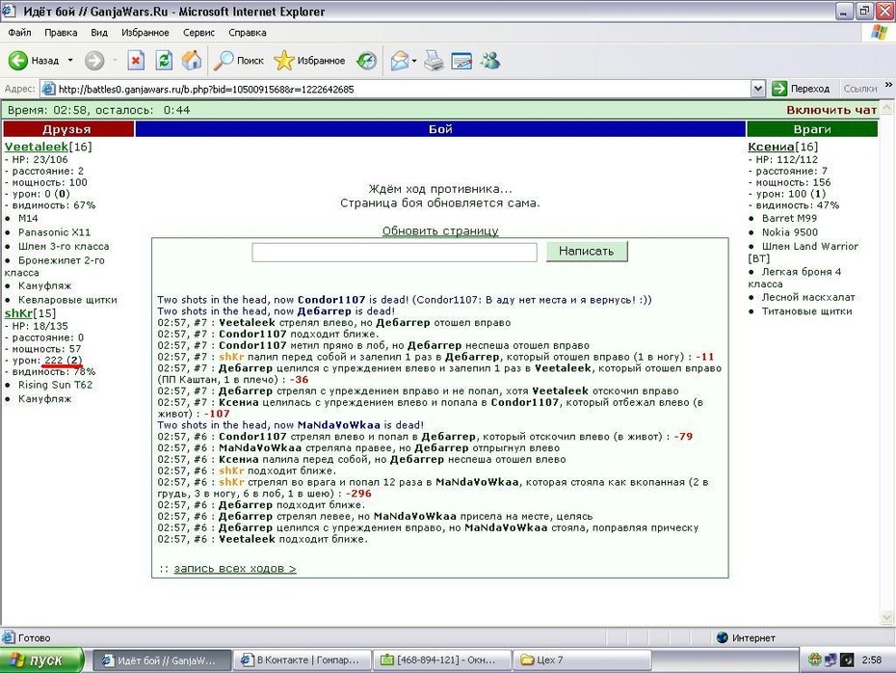Image resolution: width=896 pixels, height=673 pixels.
Task: Open Ксениа enemy profile link
Action: [x=772, y=147]
